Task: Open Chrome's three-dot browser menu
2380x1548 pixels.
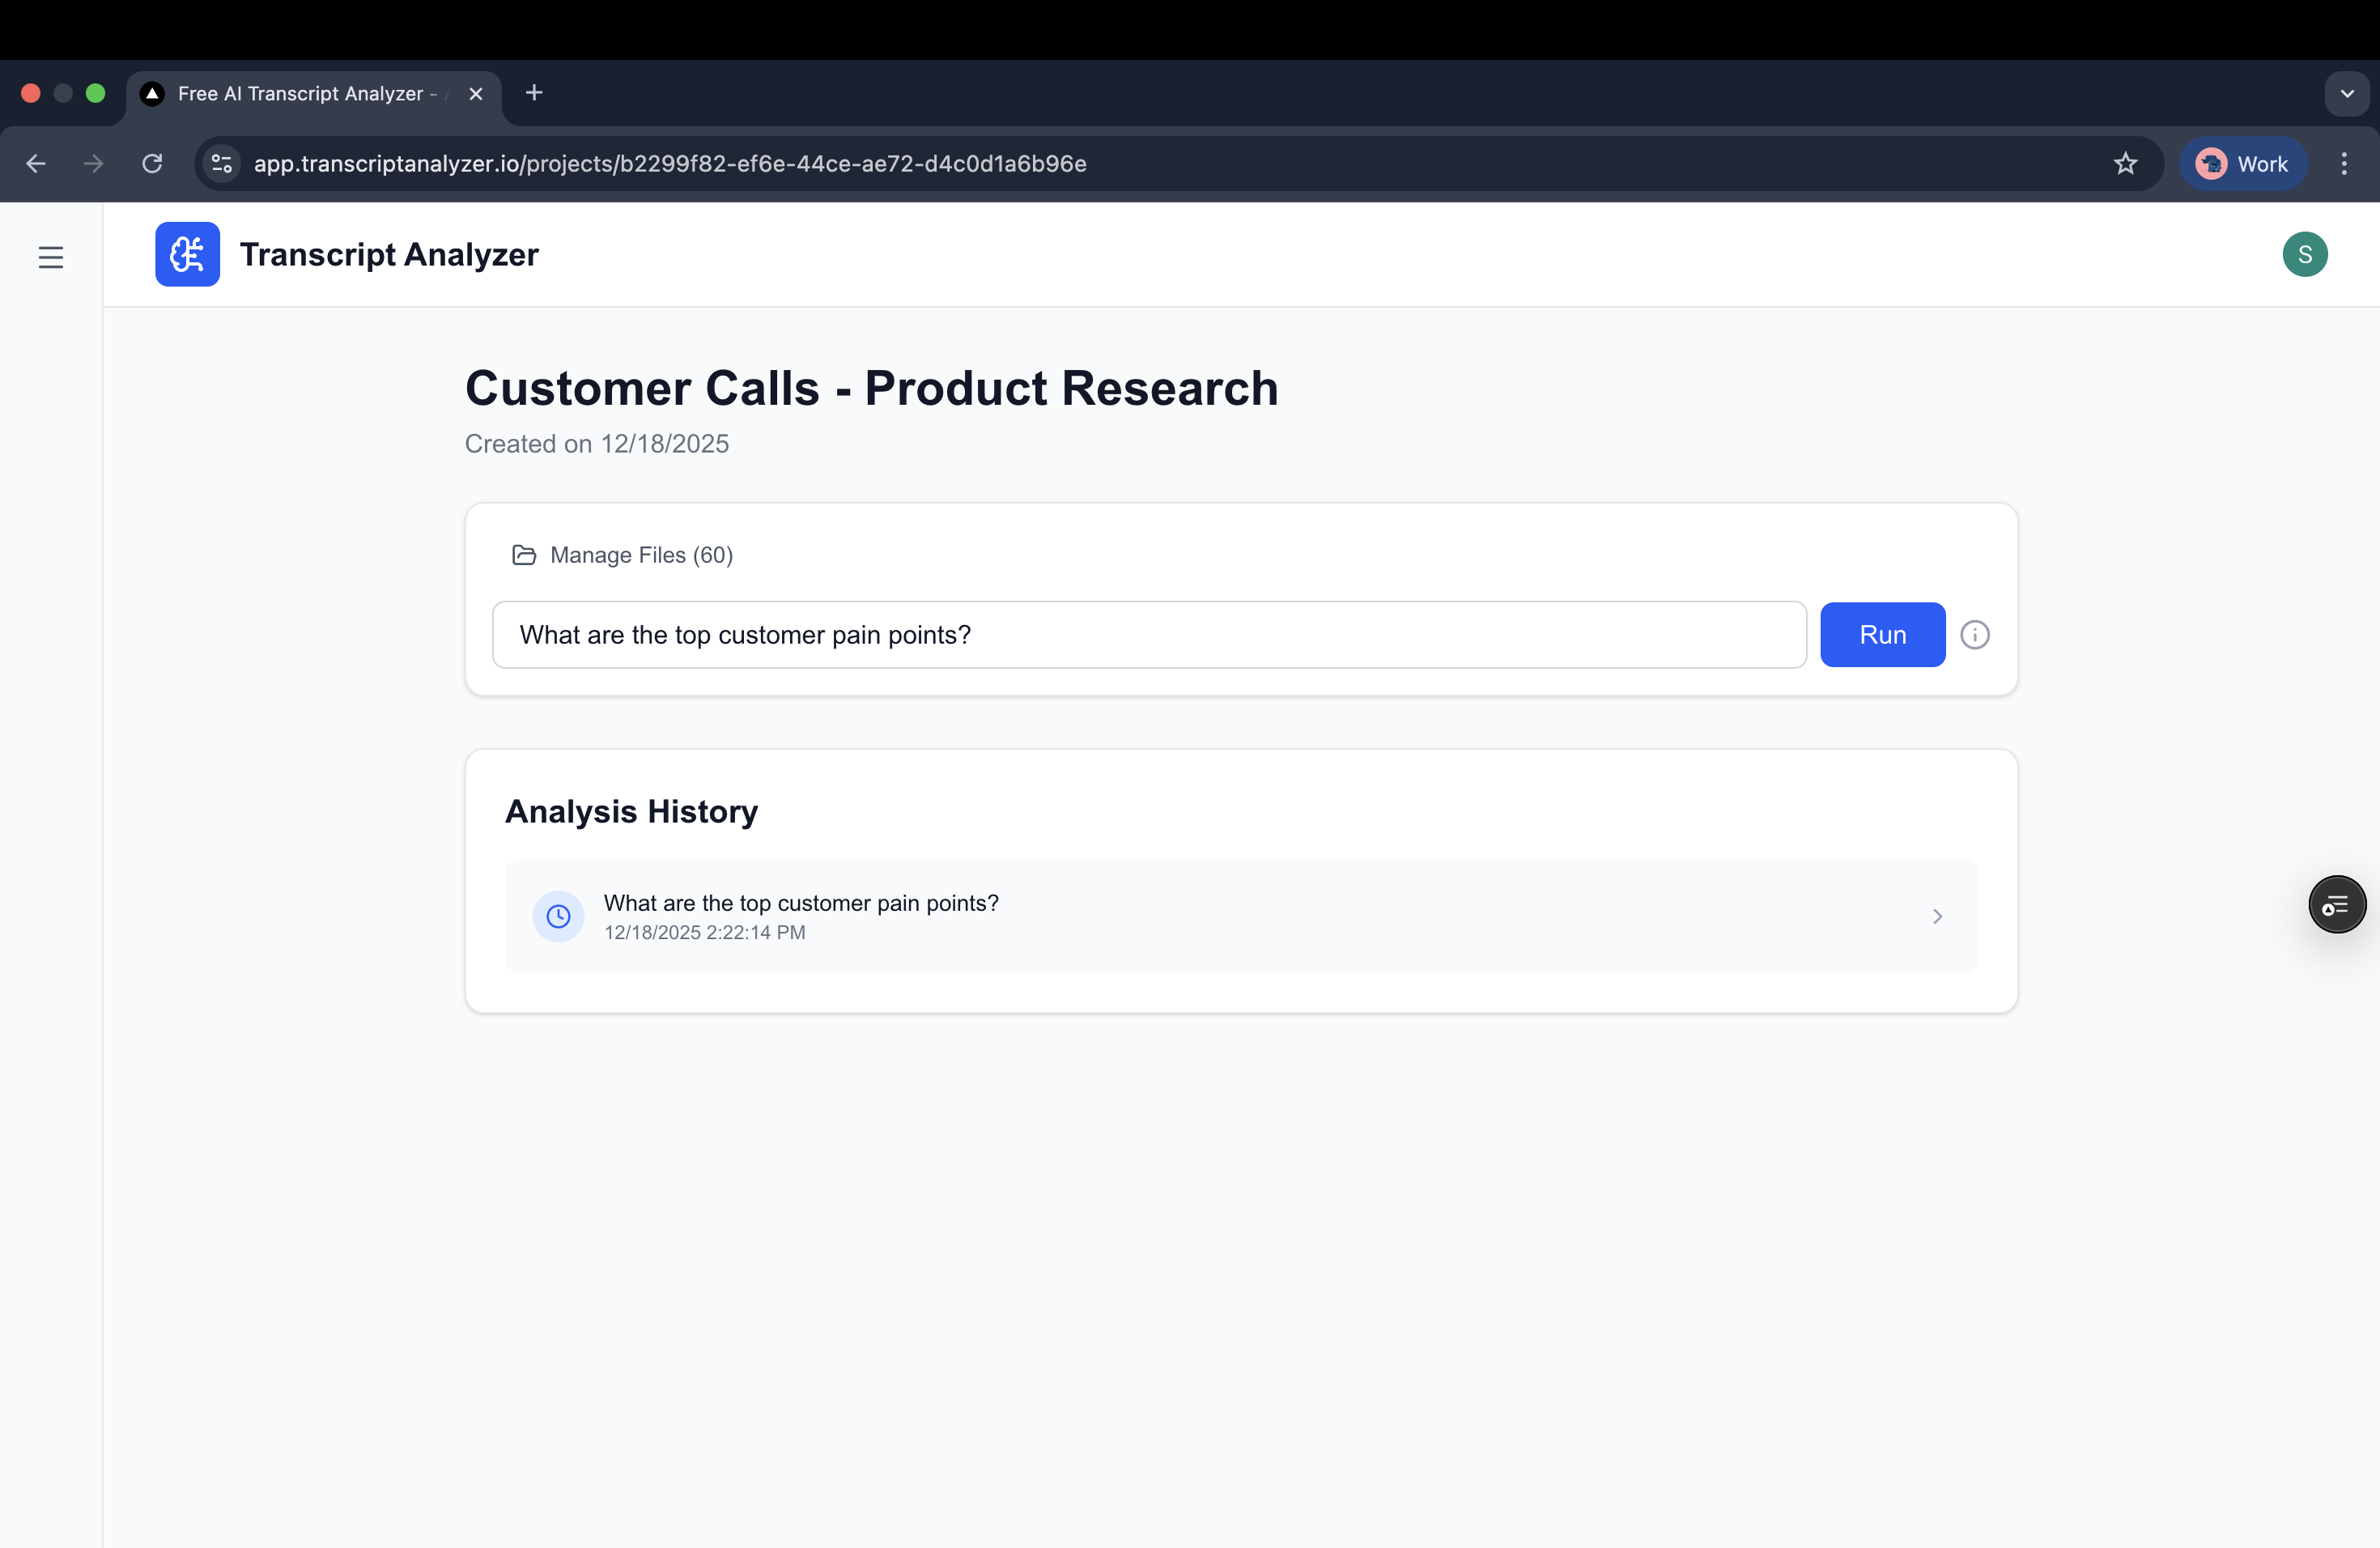Action: [x=2344, y=163]
